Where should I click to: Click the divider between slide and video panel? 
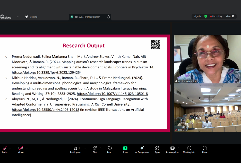[170, 87]
